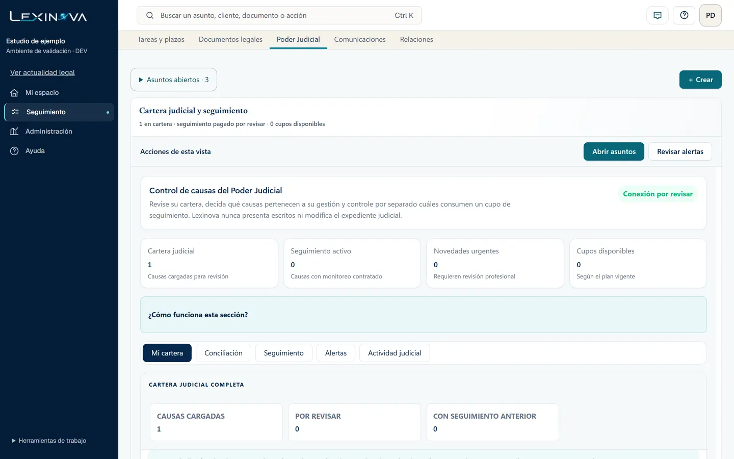Screen dimensions: 734x459
Task: Click the Lexinova logo
Action: click(48, 16)
